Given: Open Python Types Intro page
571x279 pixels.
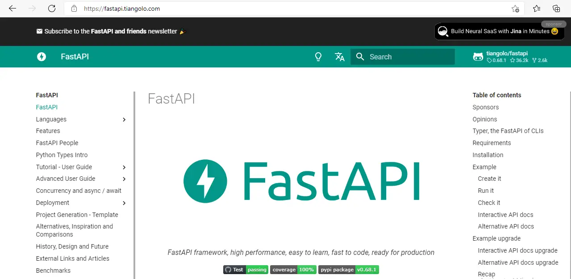Looking at the screenshot, I should coord(62,155).
